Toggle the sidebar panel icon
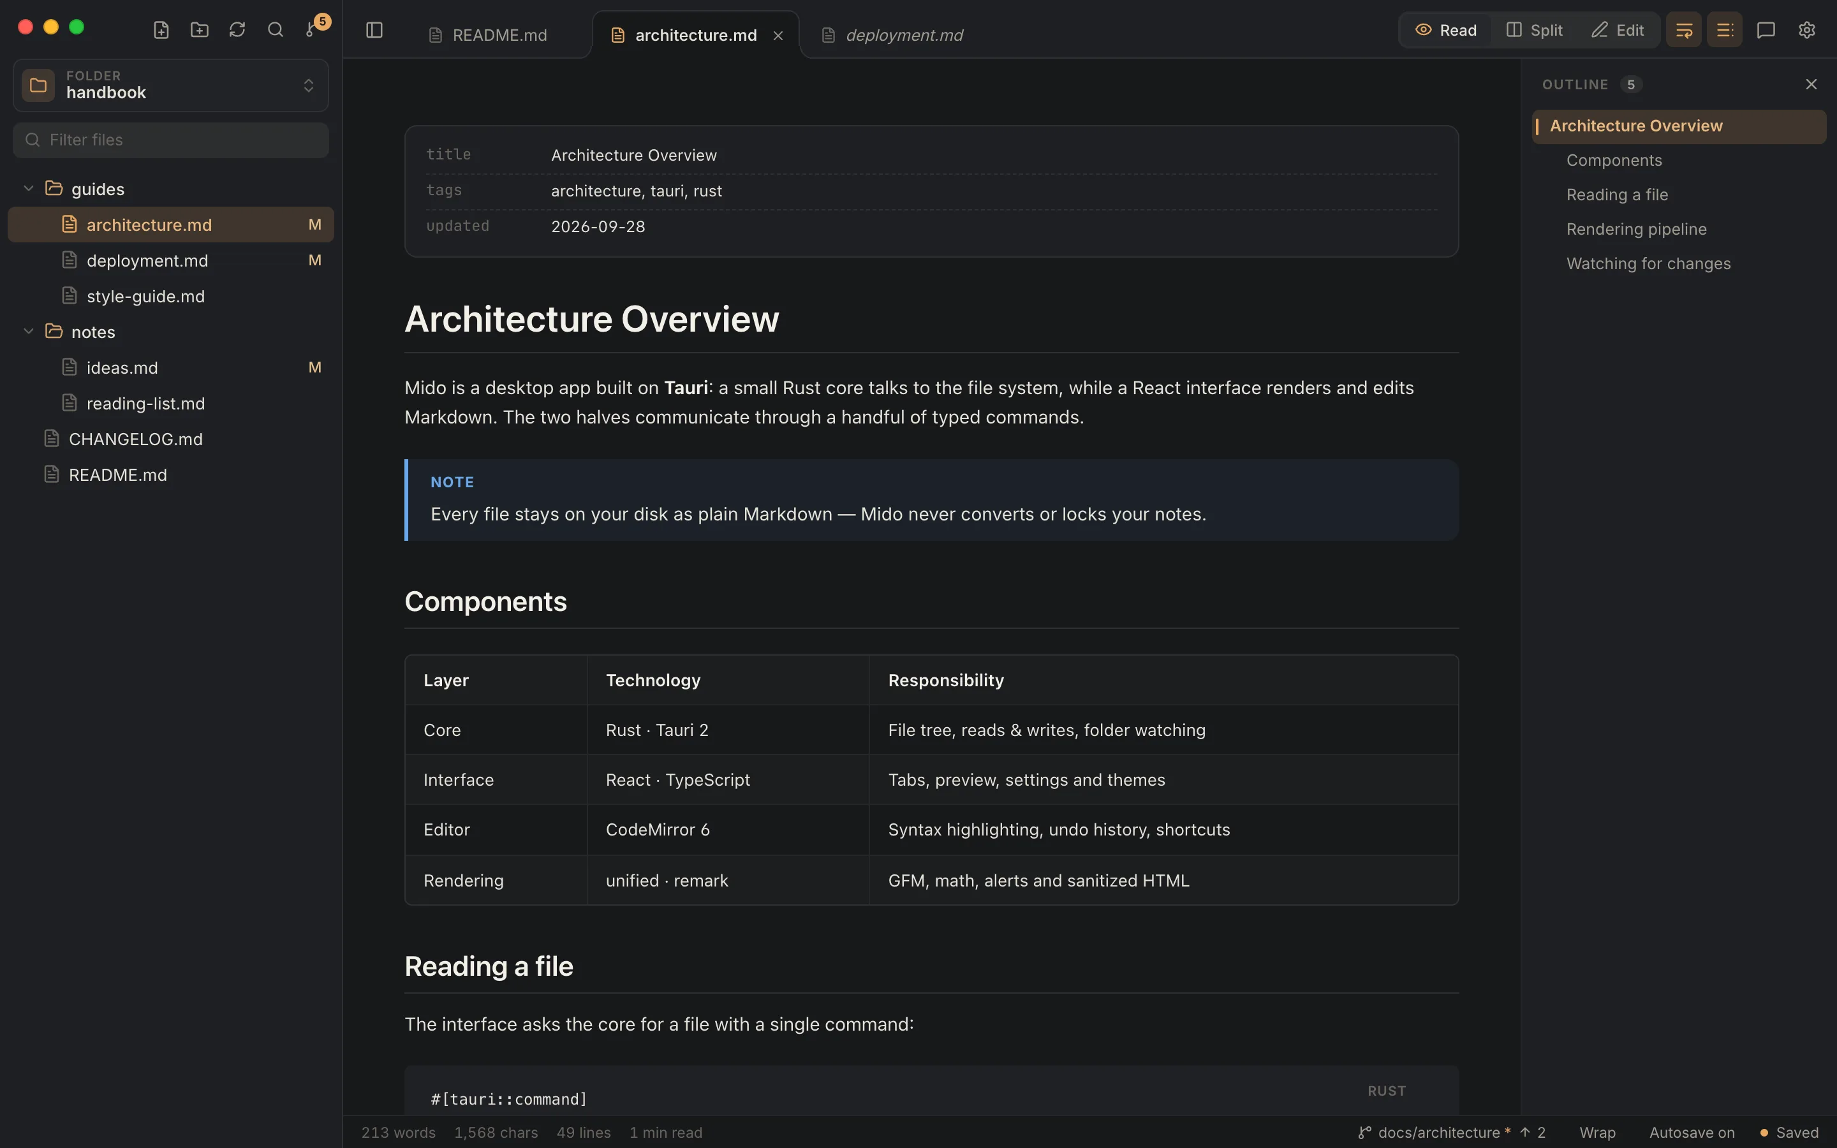The width and height of the screenshot is (1837, 1148). 374,29
